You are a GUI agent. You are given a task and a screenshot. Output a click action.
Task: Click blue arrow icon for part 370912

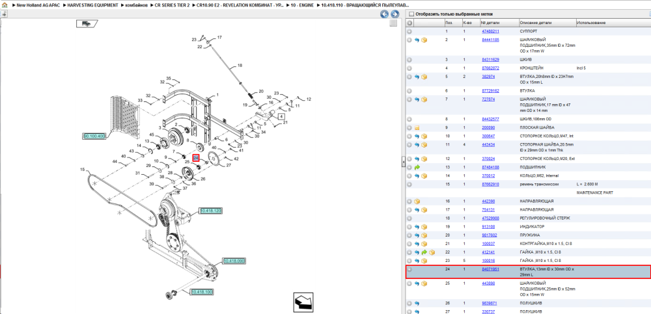417,176
